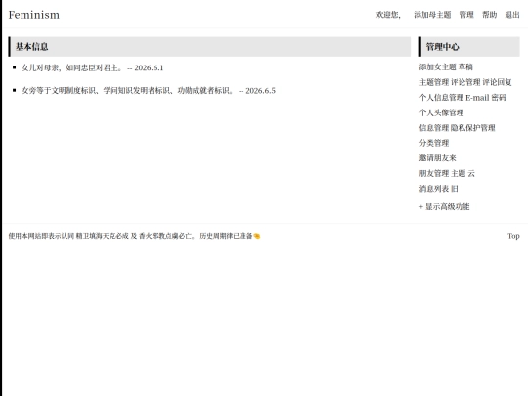Click Top link in the footer
This screenshot has height=396, width=528.
coord(513,236)
